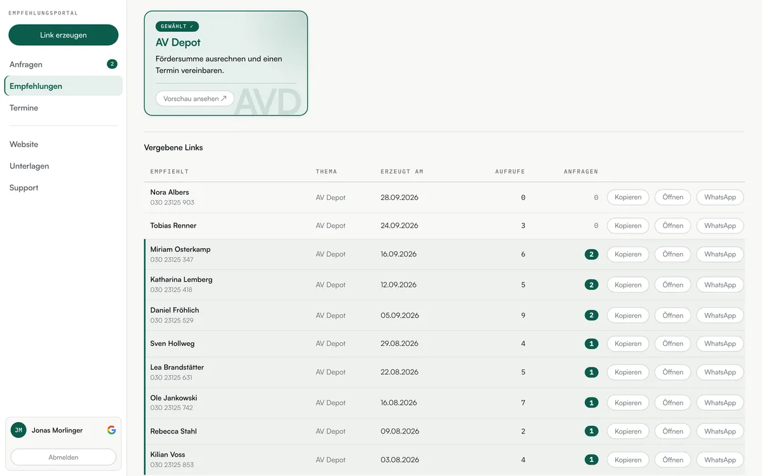Click the Erzeugt am column header
The height and width of the screenshot is (476, 762).
pos(402,172)
